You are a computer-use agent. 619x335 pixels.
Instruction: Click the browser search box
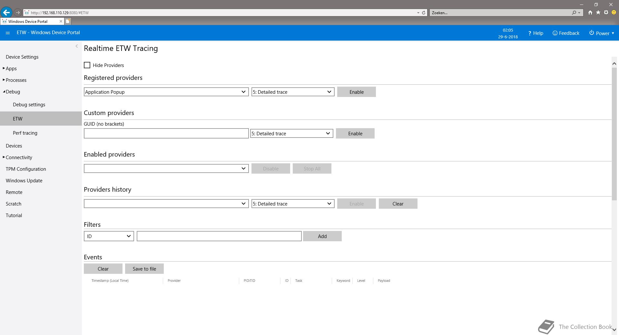[x=500, y=13]
